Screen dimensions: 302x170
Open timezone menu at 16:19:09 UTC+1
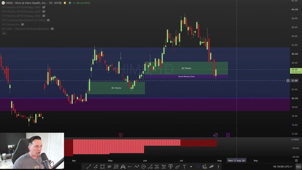282,167
